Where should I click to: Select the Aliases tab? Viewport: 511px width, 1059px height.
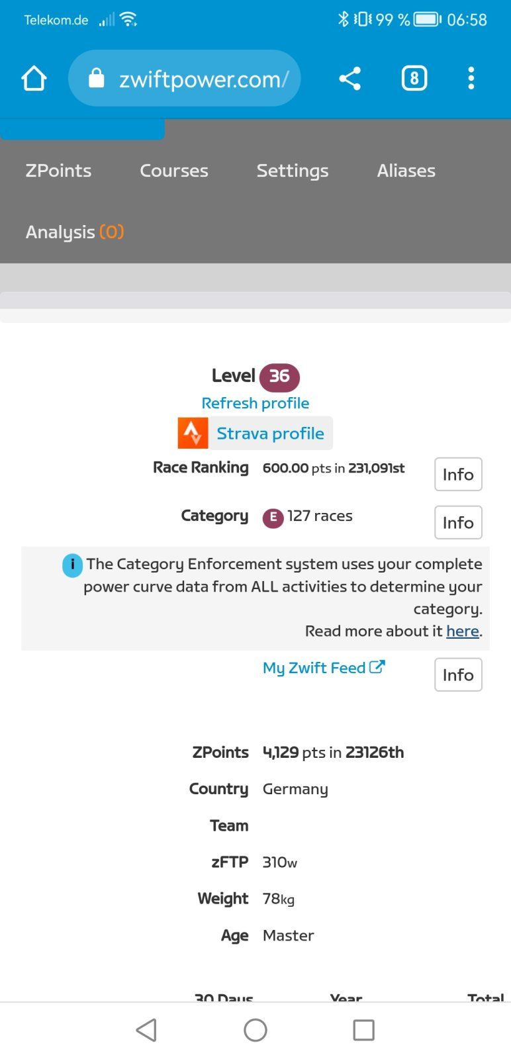pyautogui.click(x=406, y=171)
